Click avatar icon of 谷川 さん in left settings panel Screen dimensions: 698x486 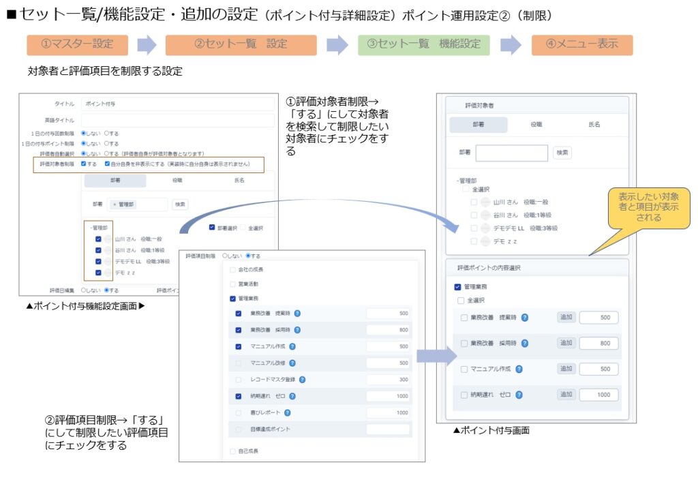(x=108, y=250)
